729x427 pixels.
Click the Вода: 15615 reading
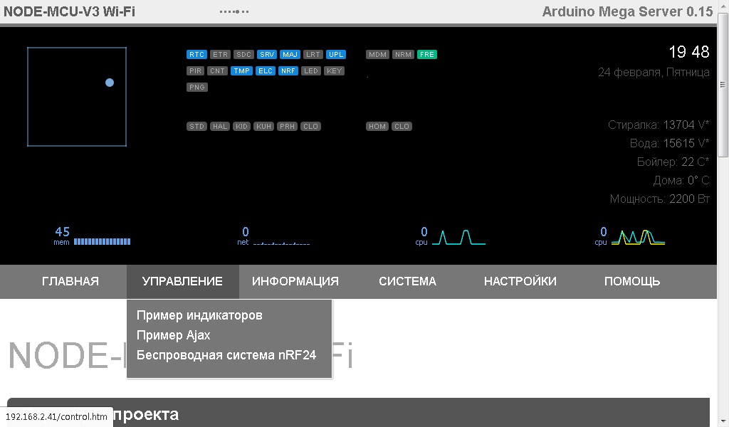pyautogui.click(x=669, y=144)
